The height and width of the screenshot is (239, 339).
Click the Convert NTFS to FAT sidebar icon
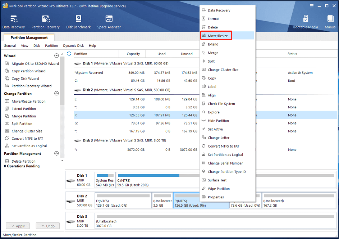7,138
